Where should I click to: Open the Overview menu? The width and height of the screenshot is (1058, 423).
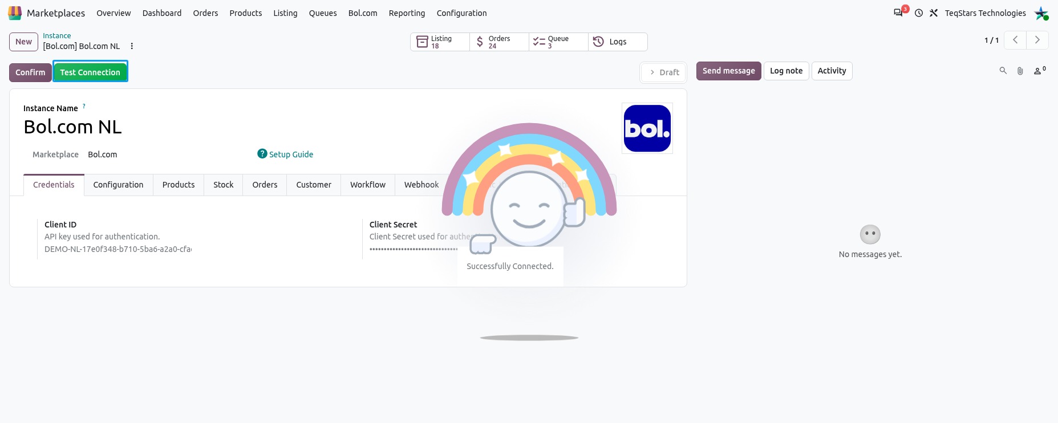tap(113, 13)
